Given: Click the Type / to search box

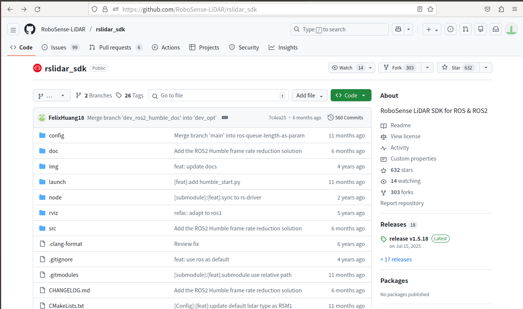Looking at the screenshot, I should pos(340,29).
